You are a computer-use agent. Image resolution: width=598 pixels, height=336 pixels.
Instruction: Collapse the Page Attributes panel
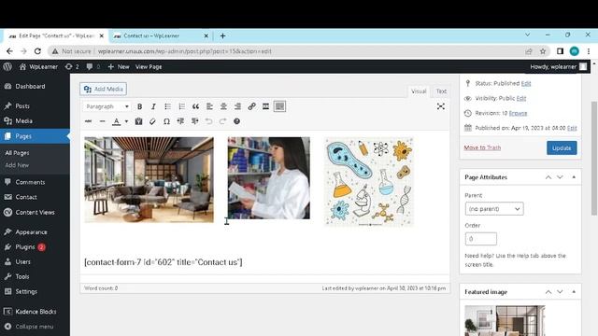click(x=574, y=177)
